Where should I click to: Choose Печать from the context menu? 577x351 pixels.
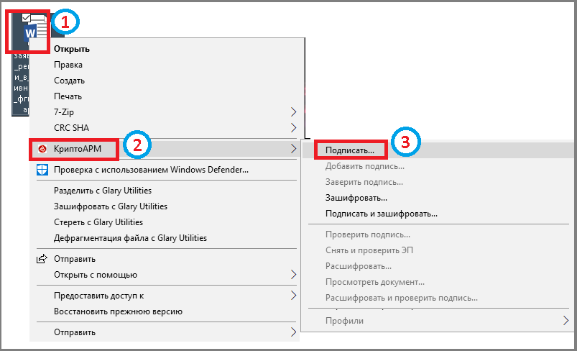68,96
